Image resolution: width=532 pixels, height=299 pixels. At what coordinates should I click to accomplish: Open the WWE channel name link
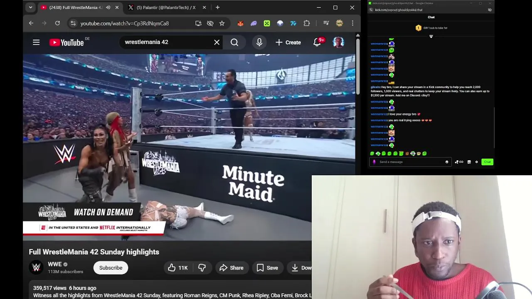[x=55, y=264]
